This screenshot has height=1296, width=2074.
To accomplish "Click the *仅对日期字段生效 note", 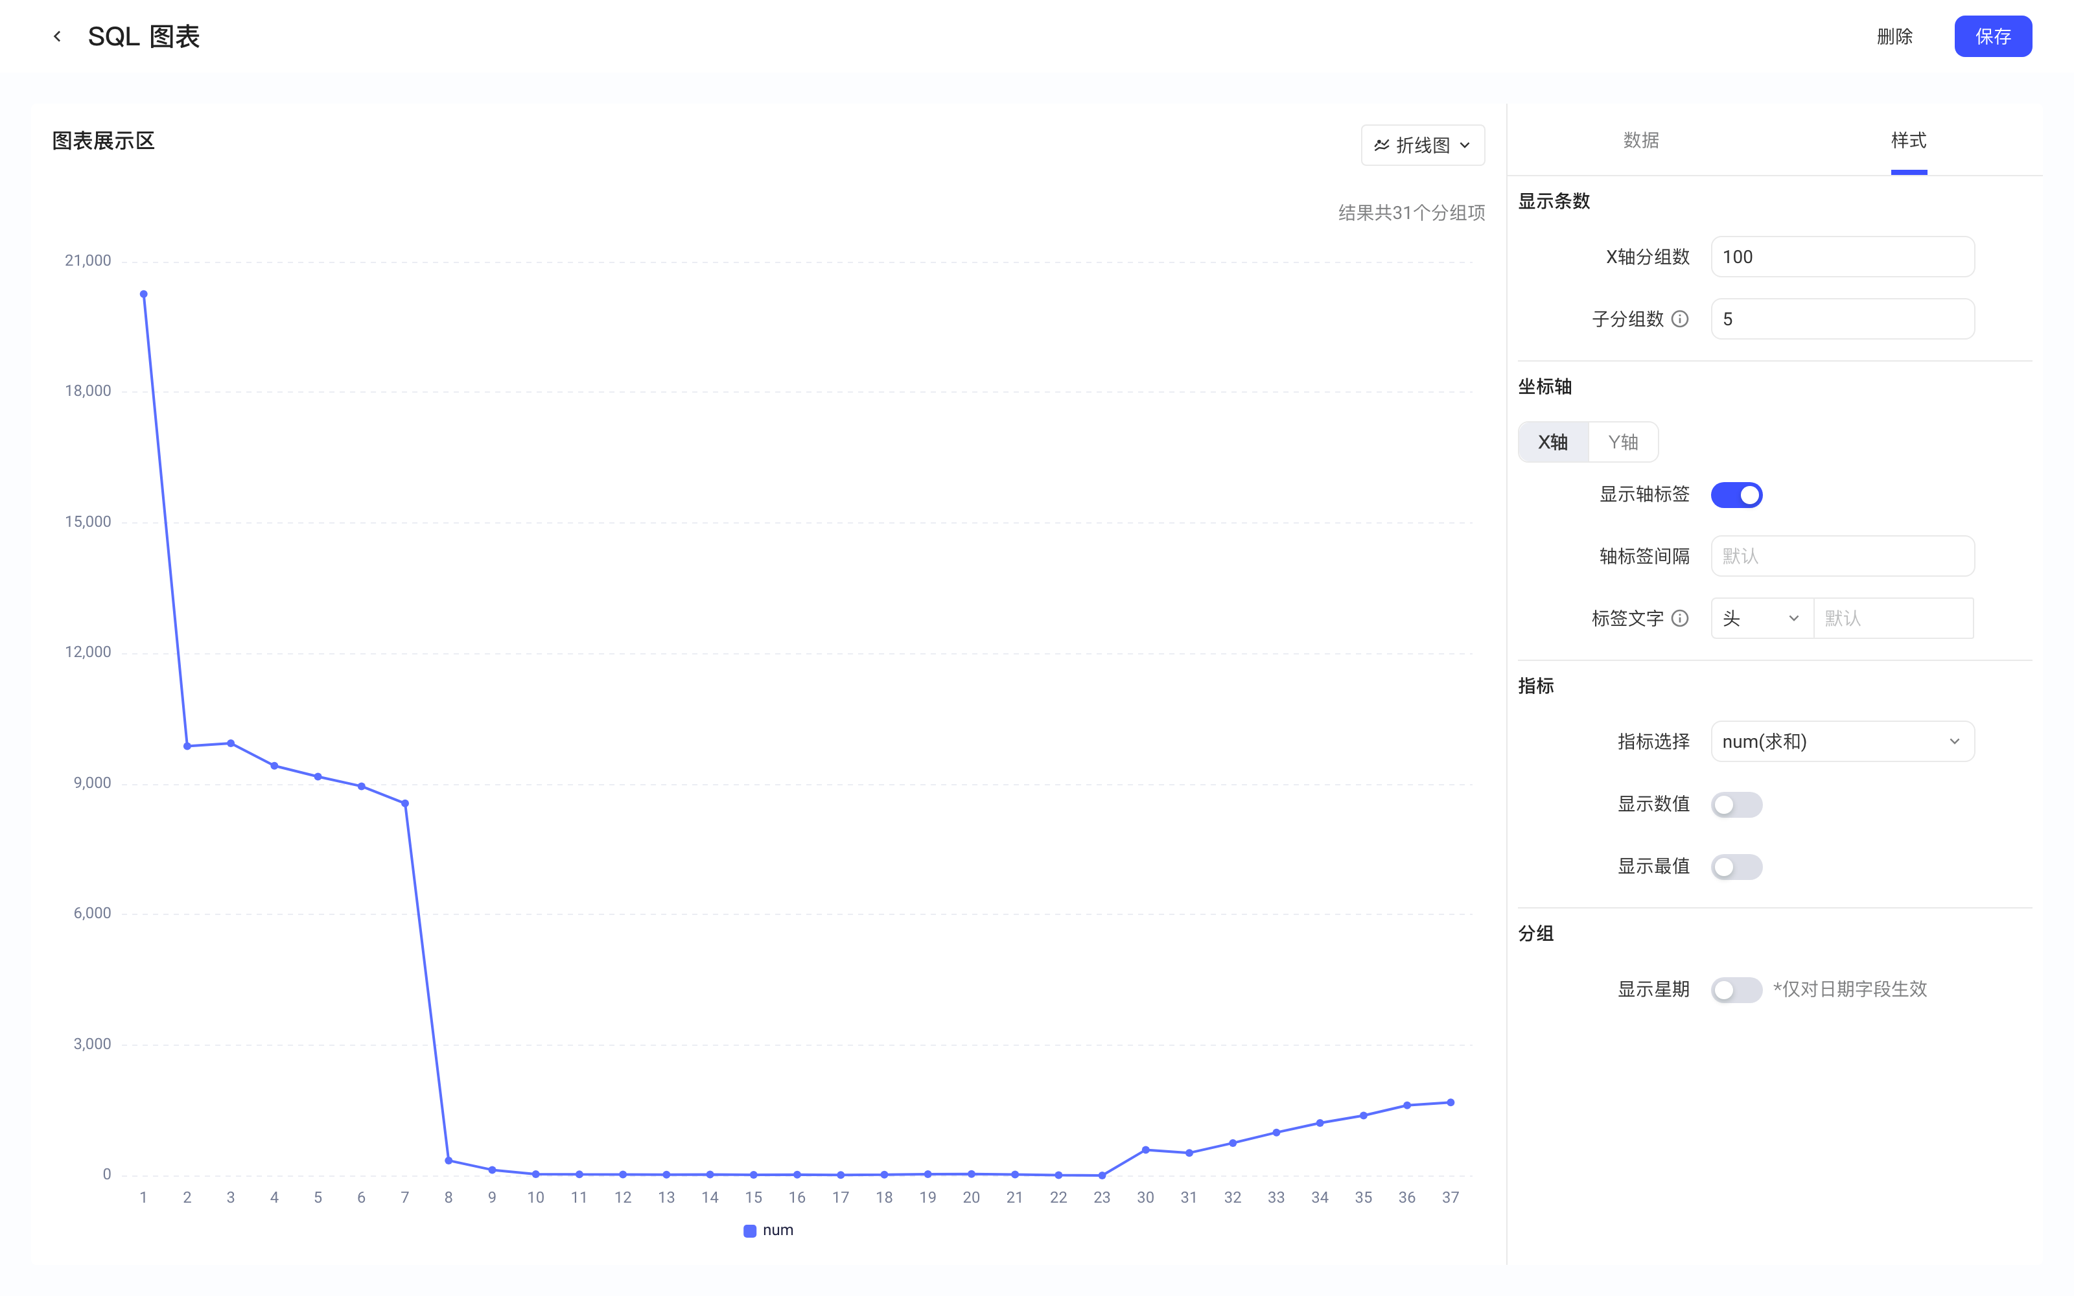I will point(1850,989).
